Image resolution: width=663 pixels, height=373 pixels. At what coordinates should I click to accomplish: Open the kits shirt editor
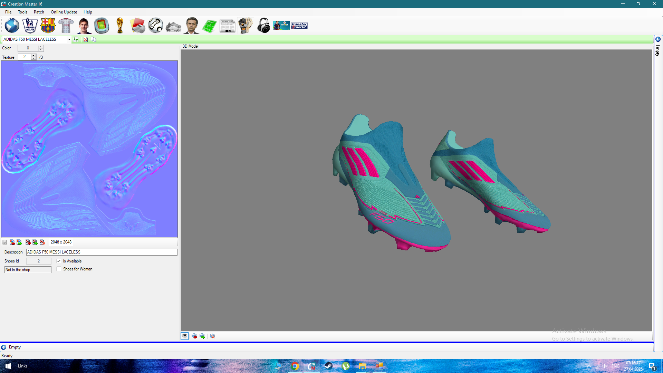click(x=66, y=26)
